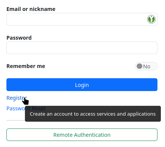Click the "Remember me" label text
The image size is (165, 147).
[x=26, y=66]
